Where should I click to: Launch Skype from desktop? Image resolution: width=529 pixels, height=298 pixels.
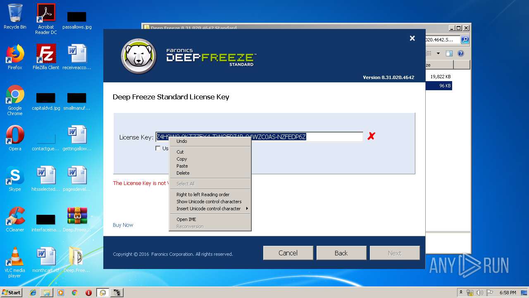coord(15,179)
